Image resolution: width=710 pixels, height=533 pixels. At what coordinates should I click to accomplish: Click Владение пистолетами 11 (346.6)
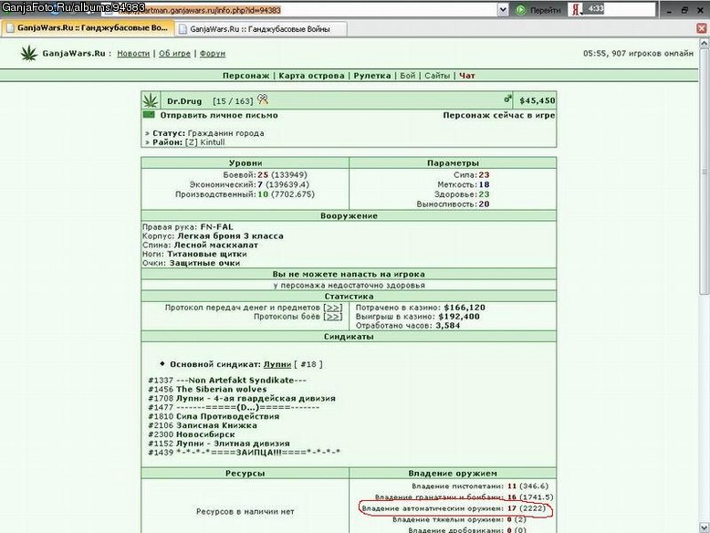pyautogui.click(x=480, y=486)
